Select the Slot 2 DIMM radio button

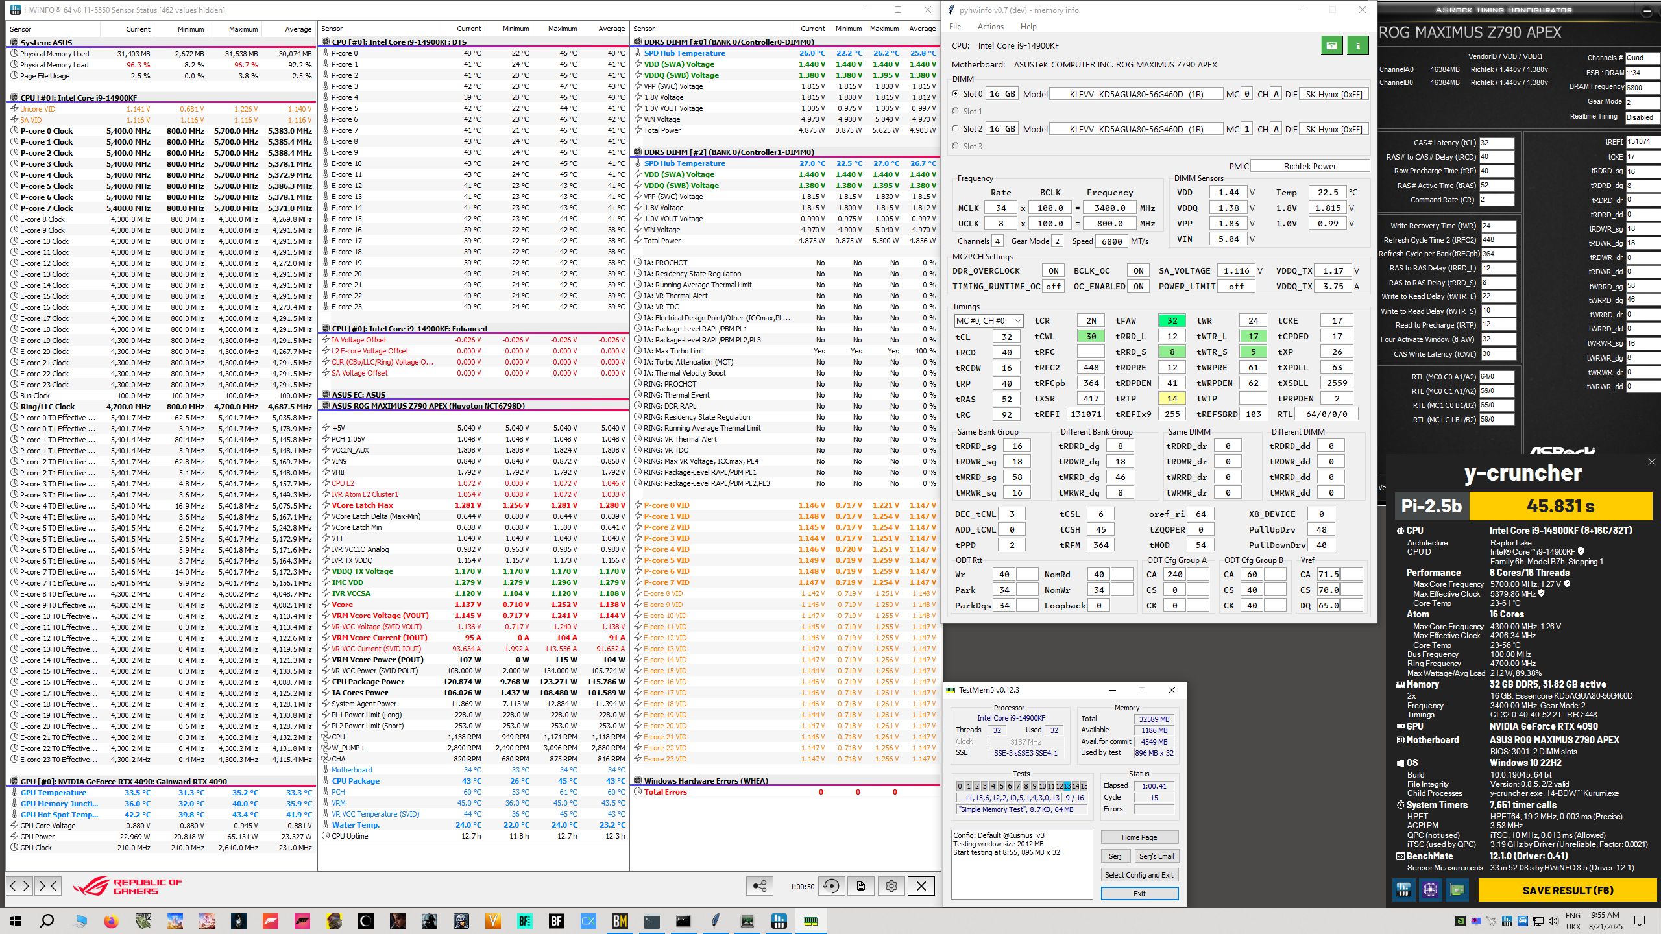(x=956, y=128)
